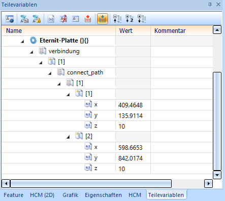Image resolution: width=225 pixels, height=201 pixels.
Task: Expand tree to level 2 icon
Action: [130, 19]
